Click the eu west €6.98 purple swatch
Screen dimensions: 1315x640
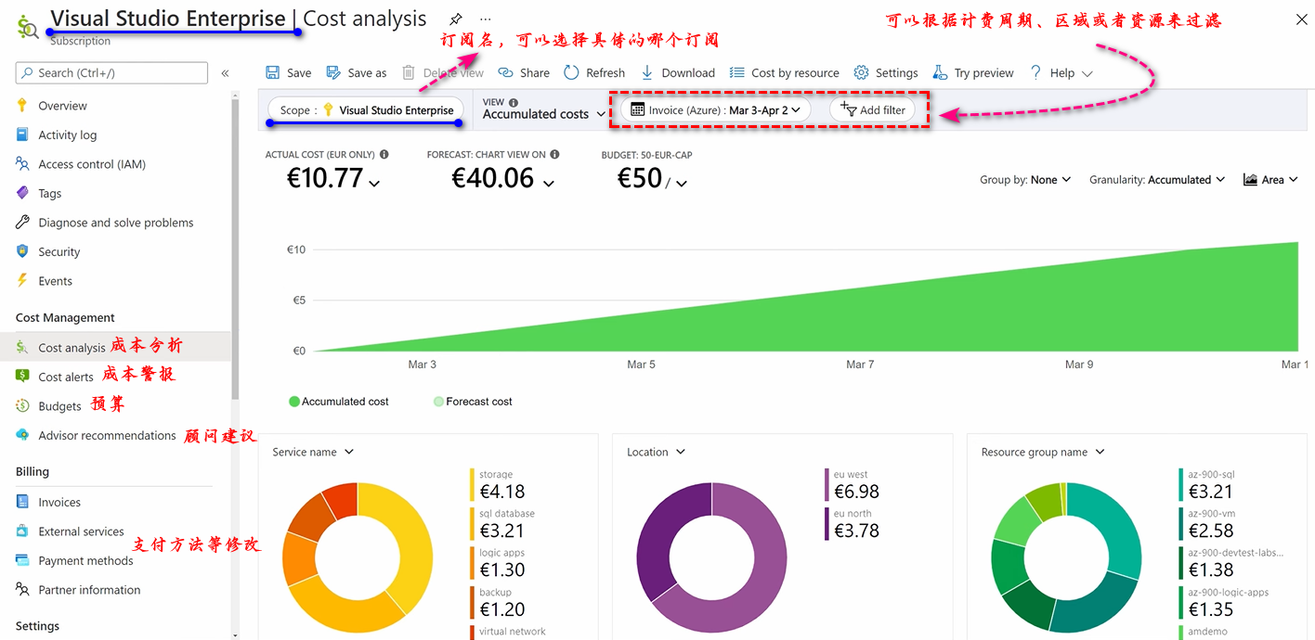[x=827, y=484]
